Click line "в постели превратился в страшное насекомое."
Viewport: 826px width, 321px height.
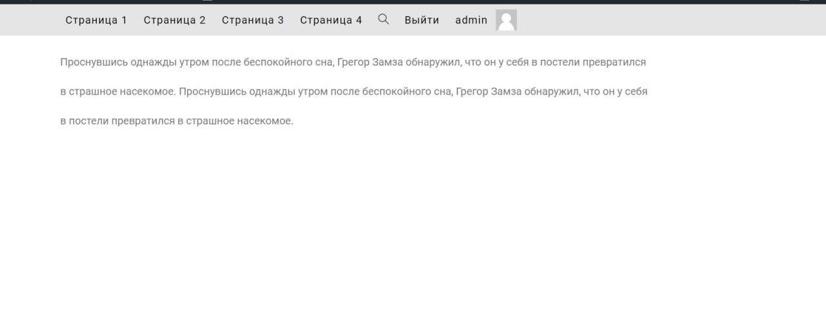(177, 121)
